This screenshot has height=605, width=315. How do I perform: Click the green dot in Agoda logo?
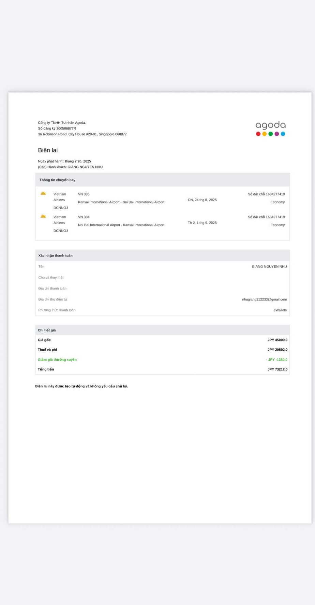(x=270, y=134)
